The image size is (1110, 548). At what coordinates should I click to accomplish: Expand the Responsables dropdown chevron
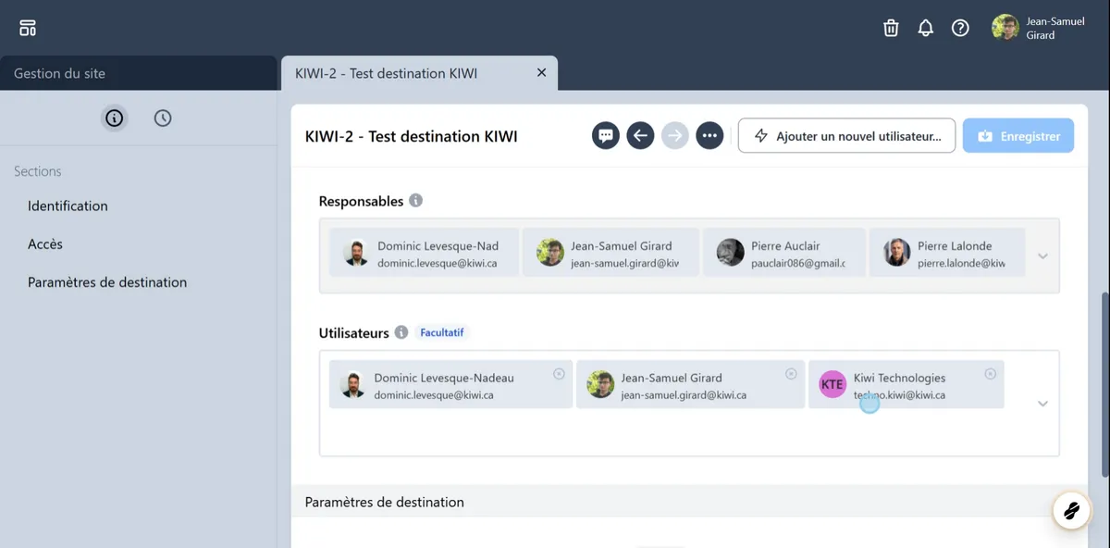(1042, 256)
